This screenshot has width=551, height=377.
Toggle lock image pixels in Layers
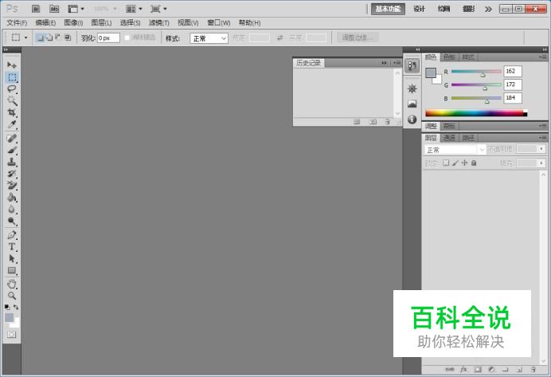pyautogui.click(x=455, y=163)
